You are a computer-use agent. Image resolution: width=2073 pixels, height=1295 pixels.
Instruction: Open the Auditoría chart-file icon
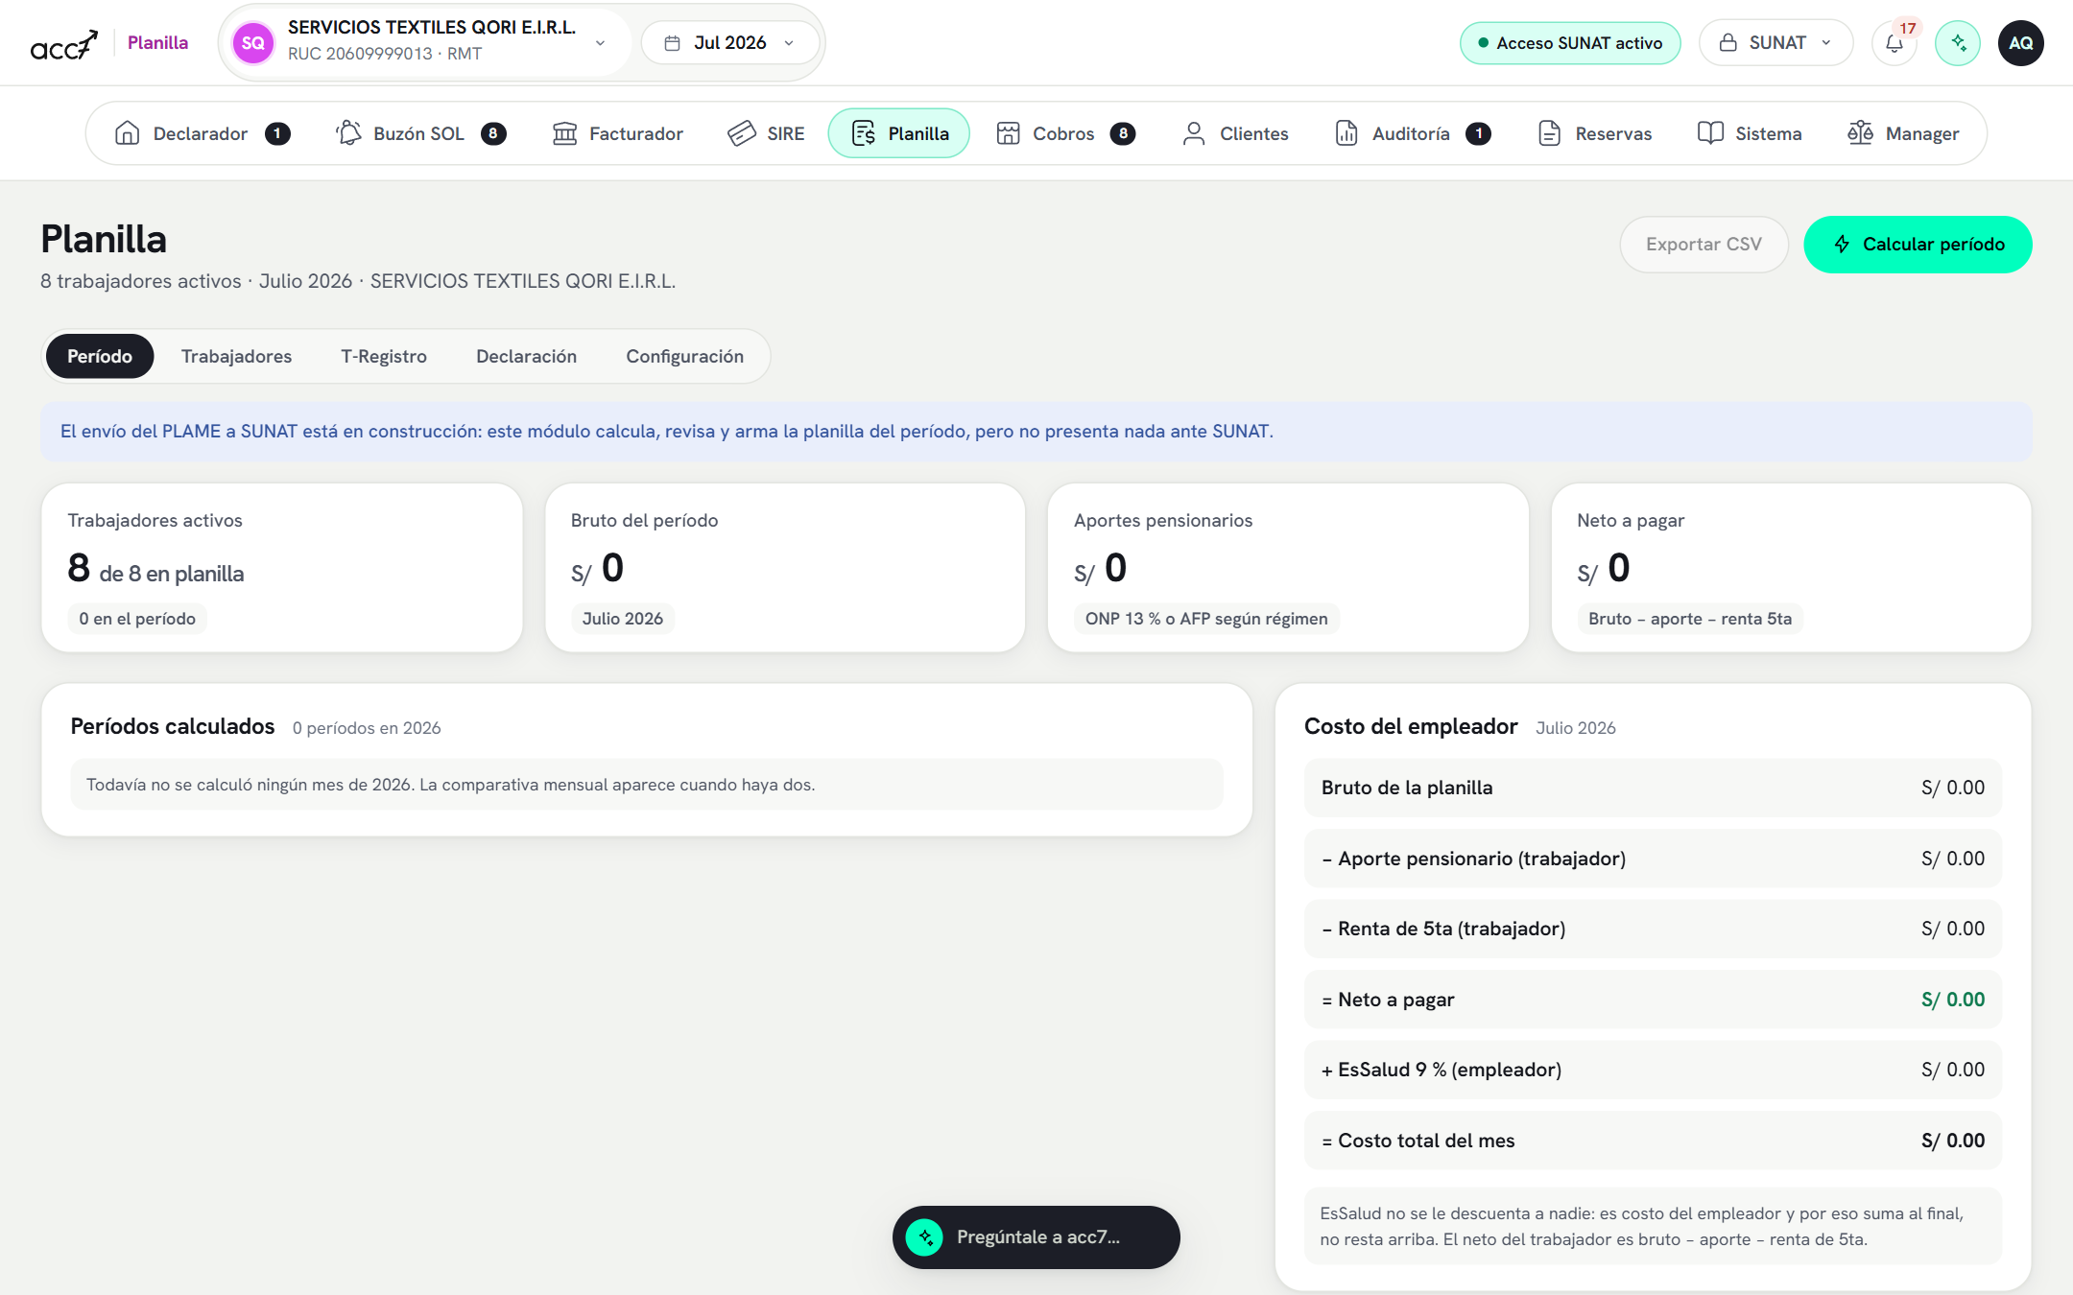[1346, 133]
